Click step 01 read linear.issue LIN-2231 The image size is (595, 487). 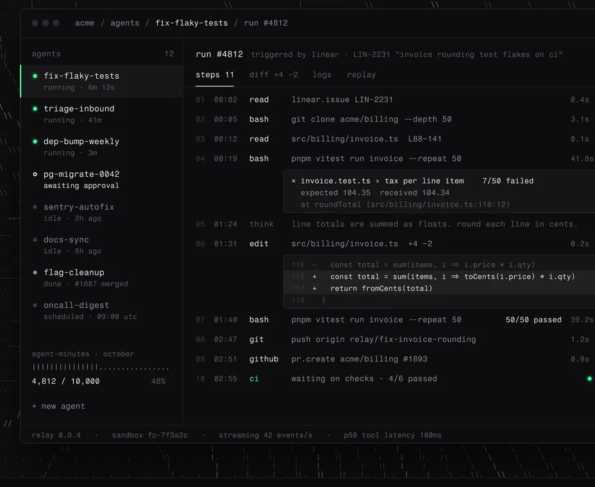392,99
